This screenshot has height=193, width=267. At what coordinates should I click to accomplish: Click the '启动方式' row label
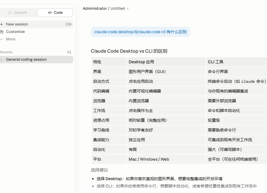pyautogui.click(x=109, y=81)
